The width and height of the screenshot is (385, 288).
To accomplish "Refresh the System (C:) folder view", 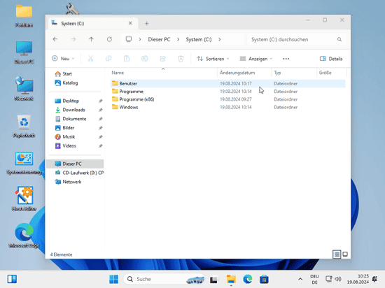I will [109, 39].
